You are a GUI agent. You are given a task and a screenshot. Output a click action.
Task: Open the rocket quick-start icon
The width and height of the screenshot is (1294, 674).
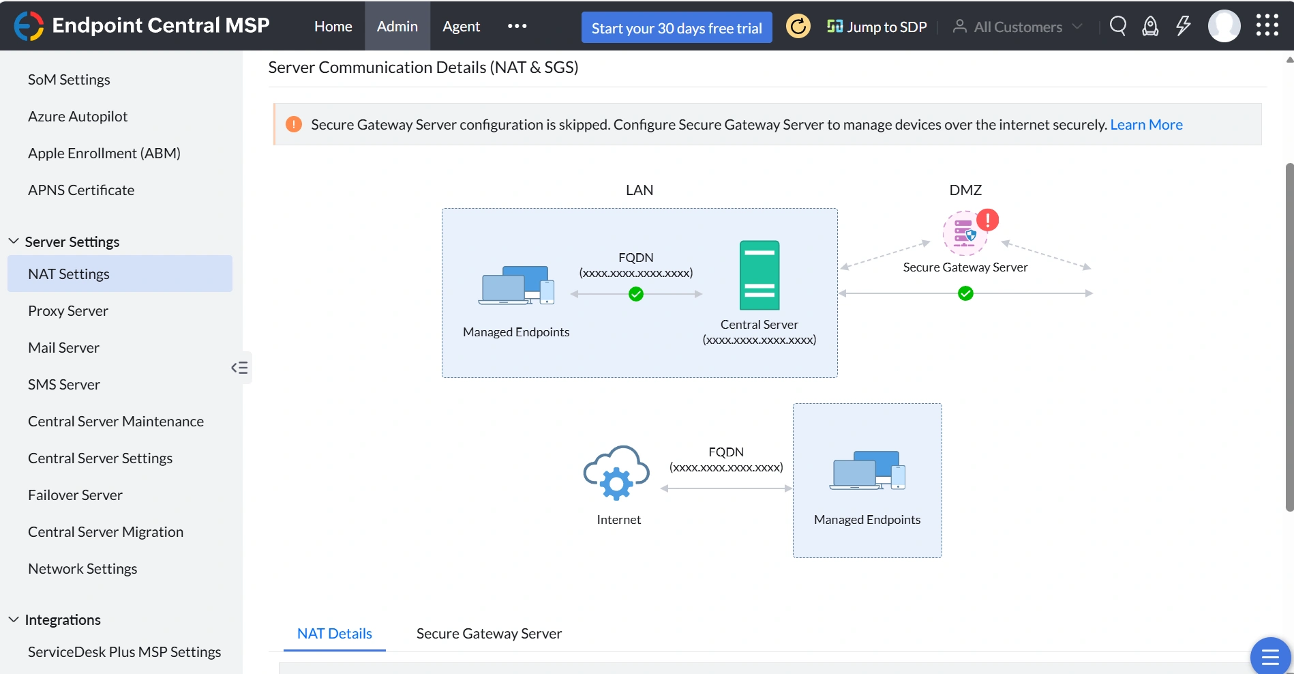1150,26
